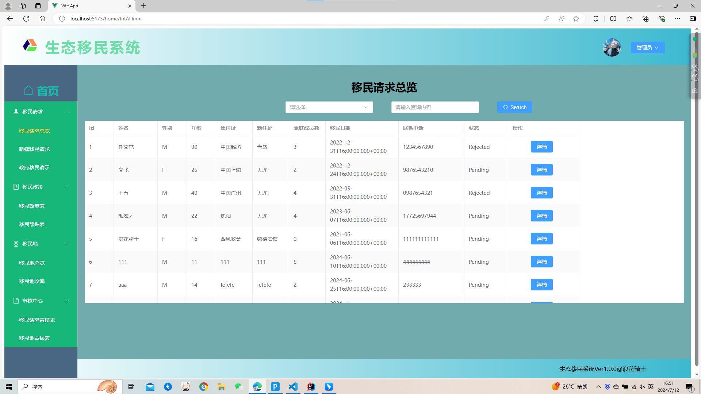
Task: Click the site information icon
Action: [x=62, y=19]
